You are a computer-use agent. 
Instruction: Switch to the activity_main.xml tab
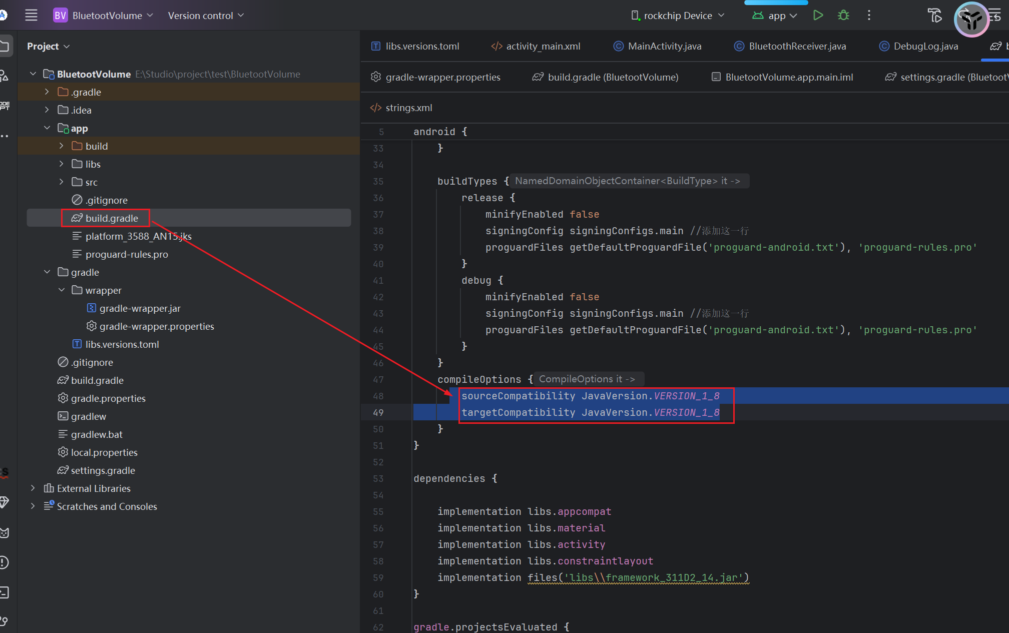click(x=536, y=46)
